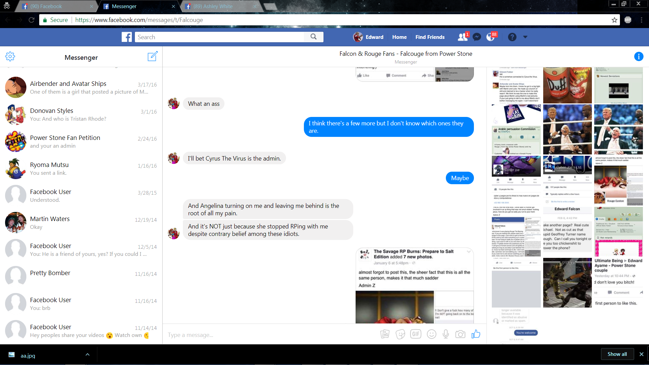649x365 pixels.
Task: Open Ryoma Mutsu conversation
Action: pos(81,169)
